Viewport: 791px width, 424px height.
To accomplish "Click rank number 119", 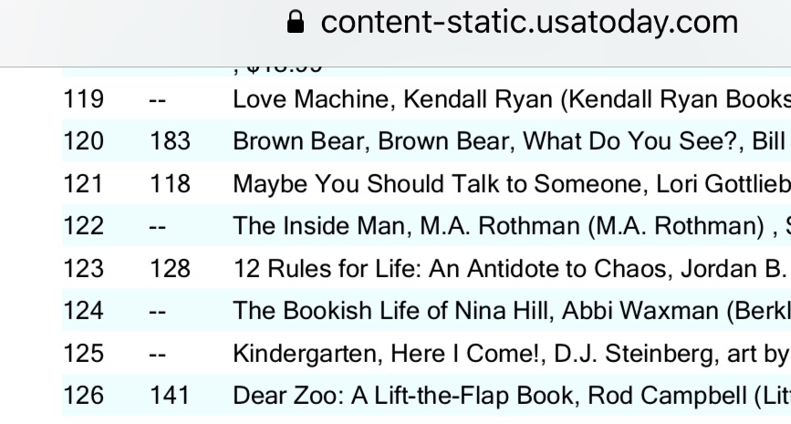I will [83, 100].
